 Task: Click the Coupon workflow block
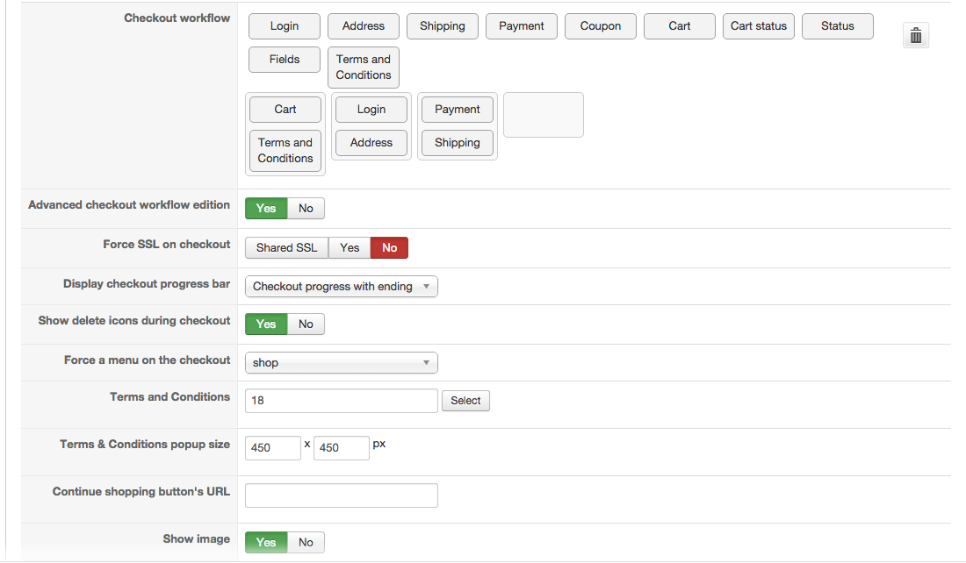coord(601,26)
